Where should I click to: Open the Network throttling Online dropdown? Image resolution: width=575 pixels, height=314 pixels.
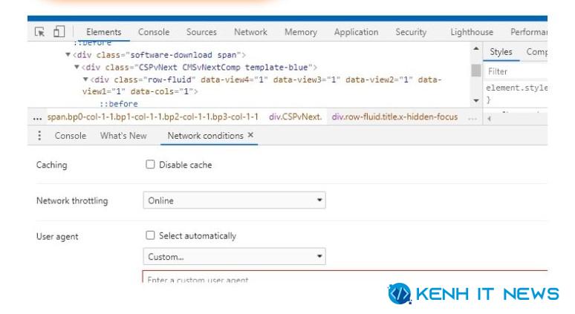coord(234,200)
